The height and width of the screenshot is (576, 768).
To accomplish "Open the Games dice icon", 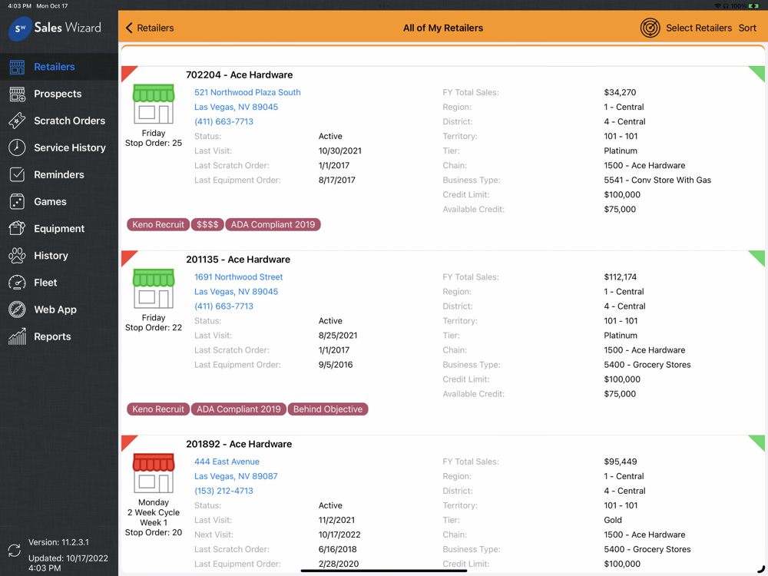I will (17, 201).
